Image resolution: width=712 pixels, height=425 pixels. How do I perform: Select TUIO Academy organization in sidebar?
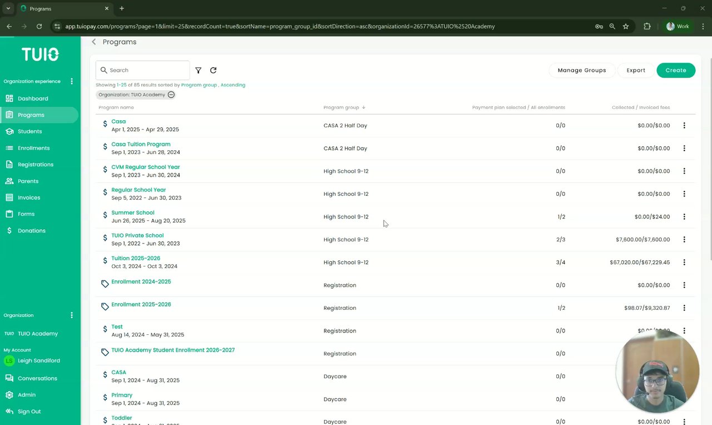coord(38,334)
